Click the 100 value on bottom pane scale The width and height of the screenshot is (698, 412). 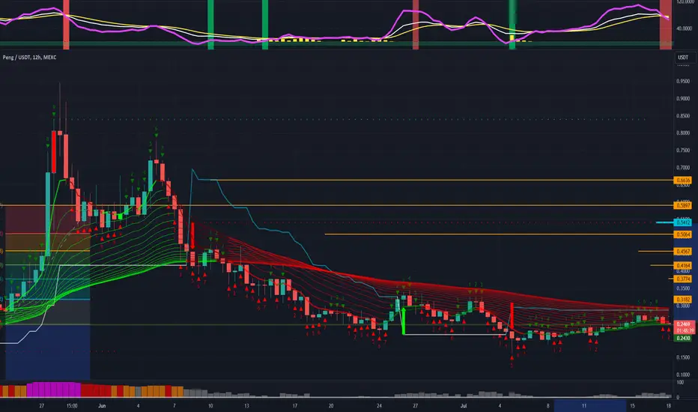coord(680,383)
